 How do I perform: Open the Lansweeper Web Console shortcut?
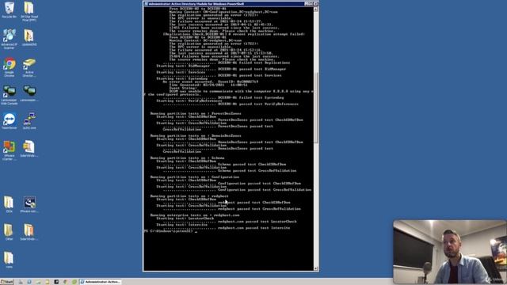(x=9, y=95)
